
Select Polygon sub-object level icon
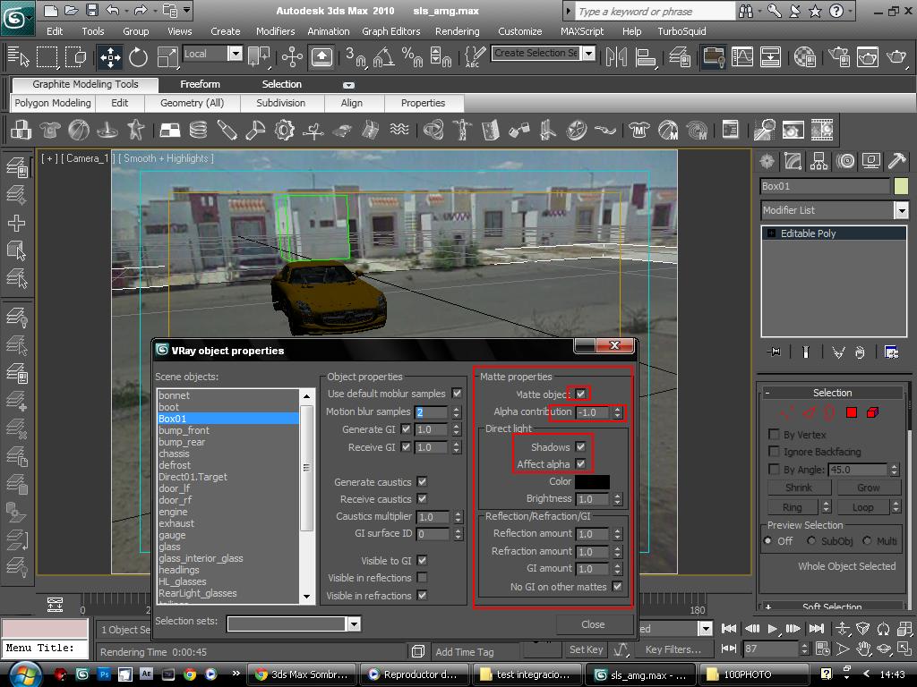tap(852, 413)
